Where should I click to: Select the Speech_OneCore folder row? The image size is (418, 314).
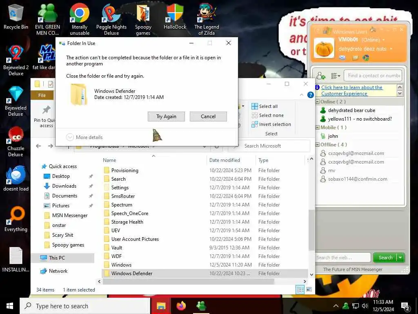click(204, 213)
